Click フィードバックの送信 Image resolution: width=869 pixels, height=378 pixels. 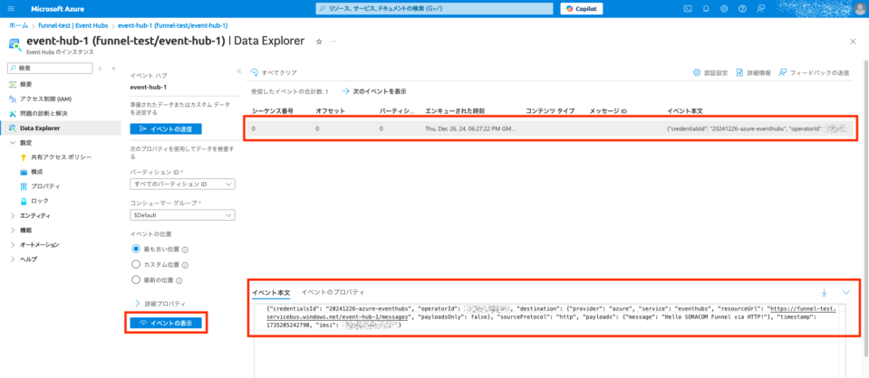tap(814, 72)
